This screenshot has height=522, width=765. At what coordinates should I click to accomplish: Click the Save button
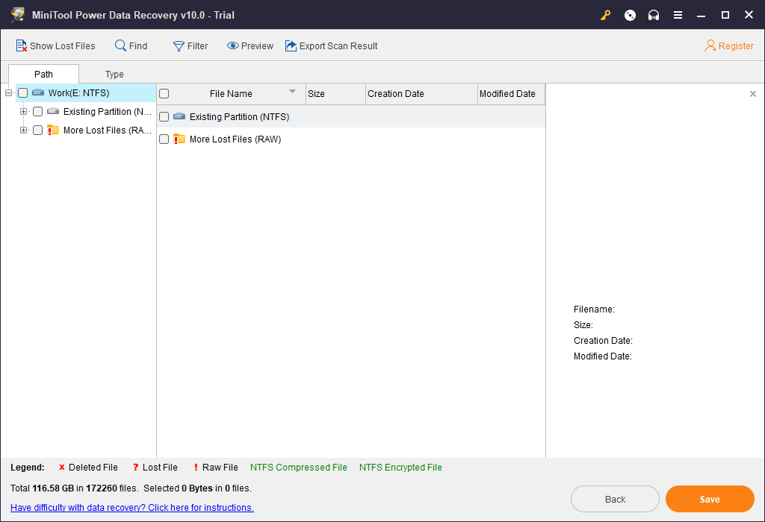point(710,499)
